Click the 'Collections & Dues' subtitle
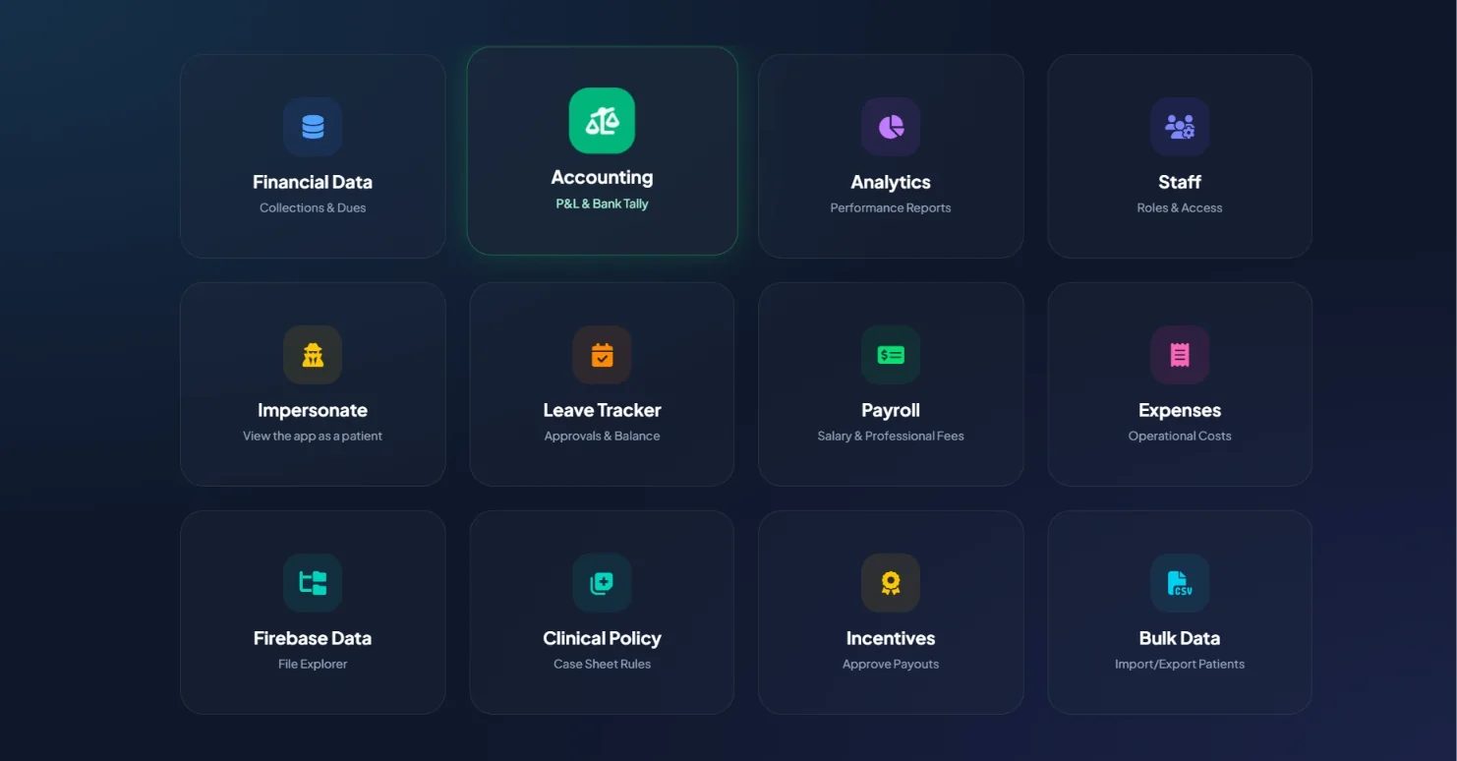 [x=313, y=207]
